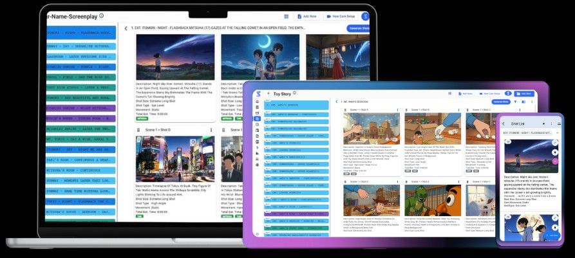Click Add Note on the laptop screen
575x258 pixels.
[306, 17]
